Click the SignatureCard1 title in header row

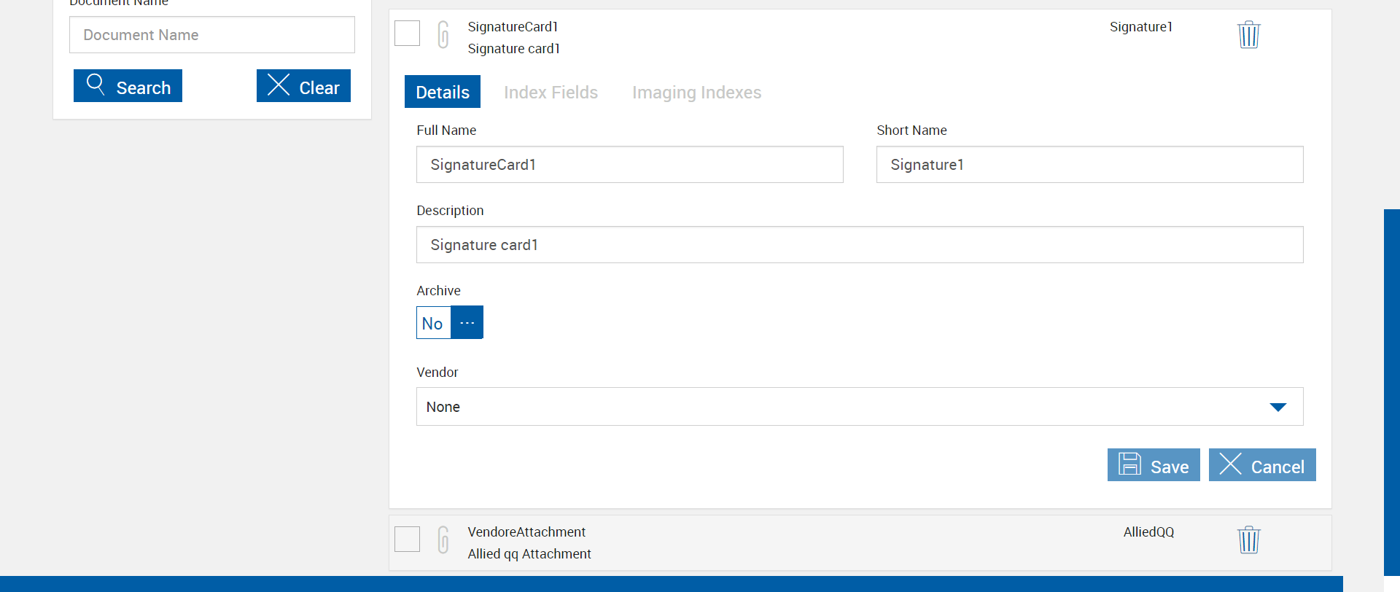click(513, 27)
